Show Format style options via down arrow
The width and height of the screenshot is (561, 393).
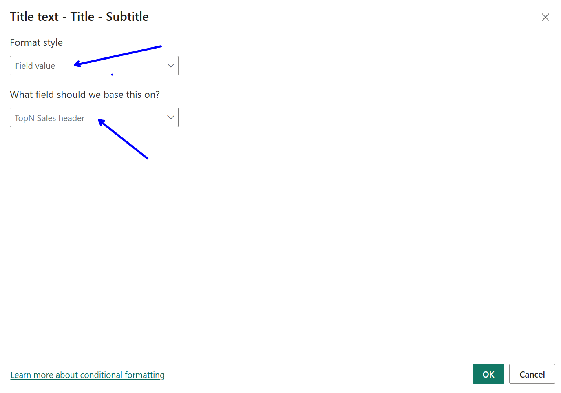170,66
